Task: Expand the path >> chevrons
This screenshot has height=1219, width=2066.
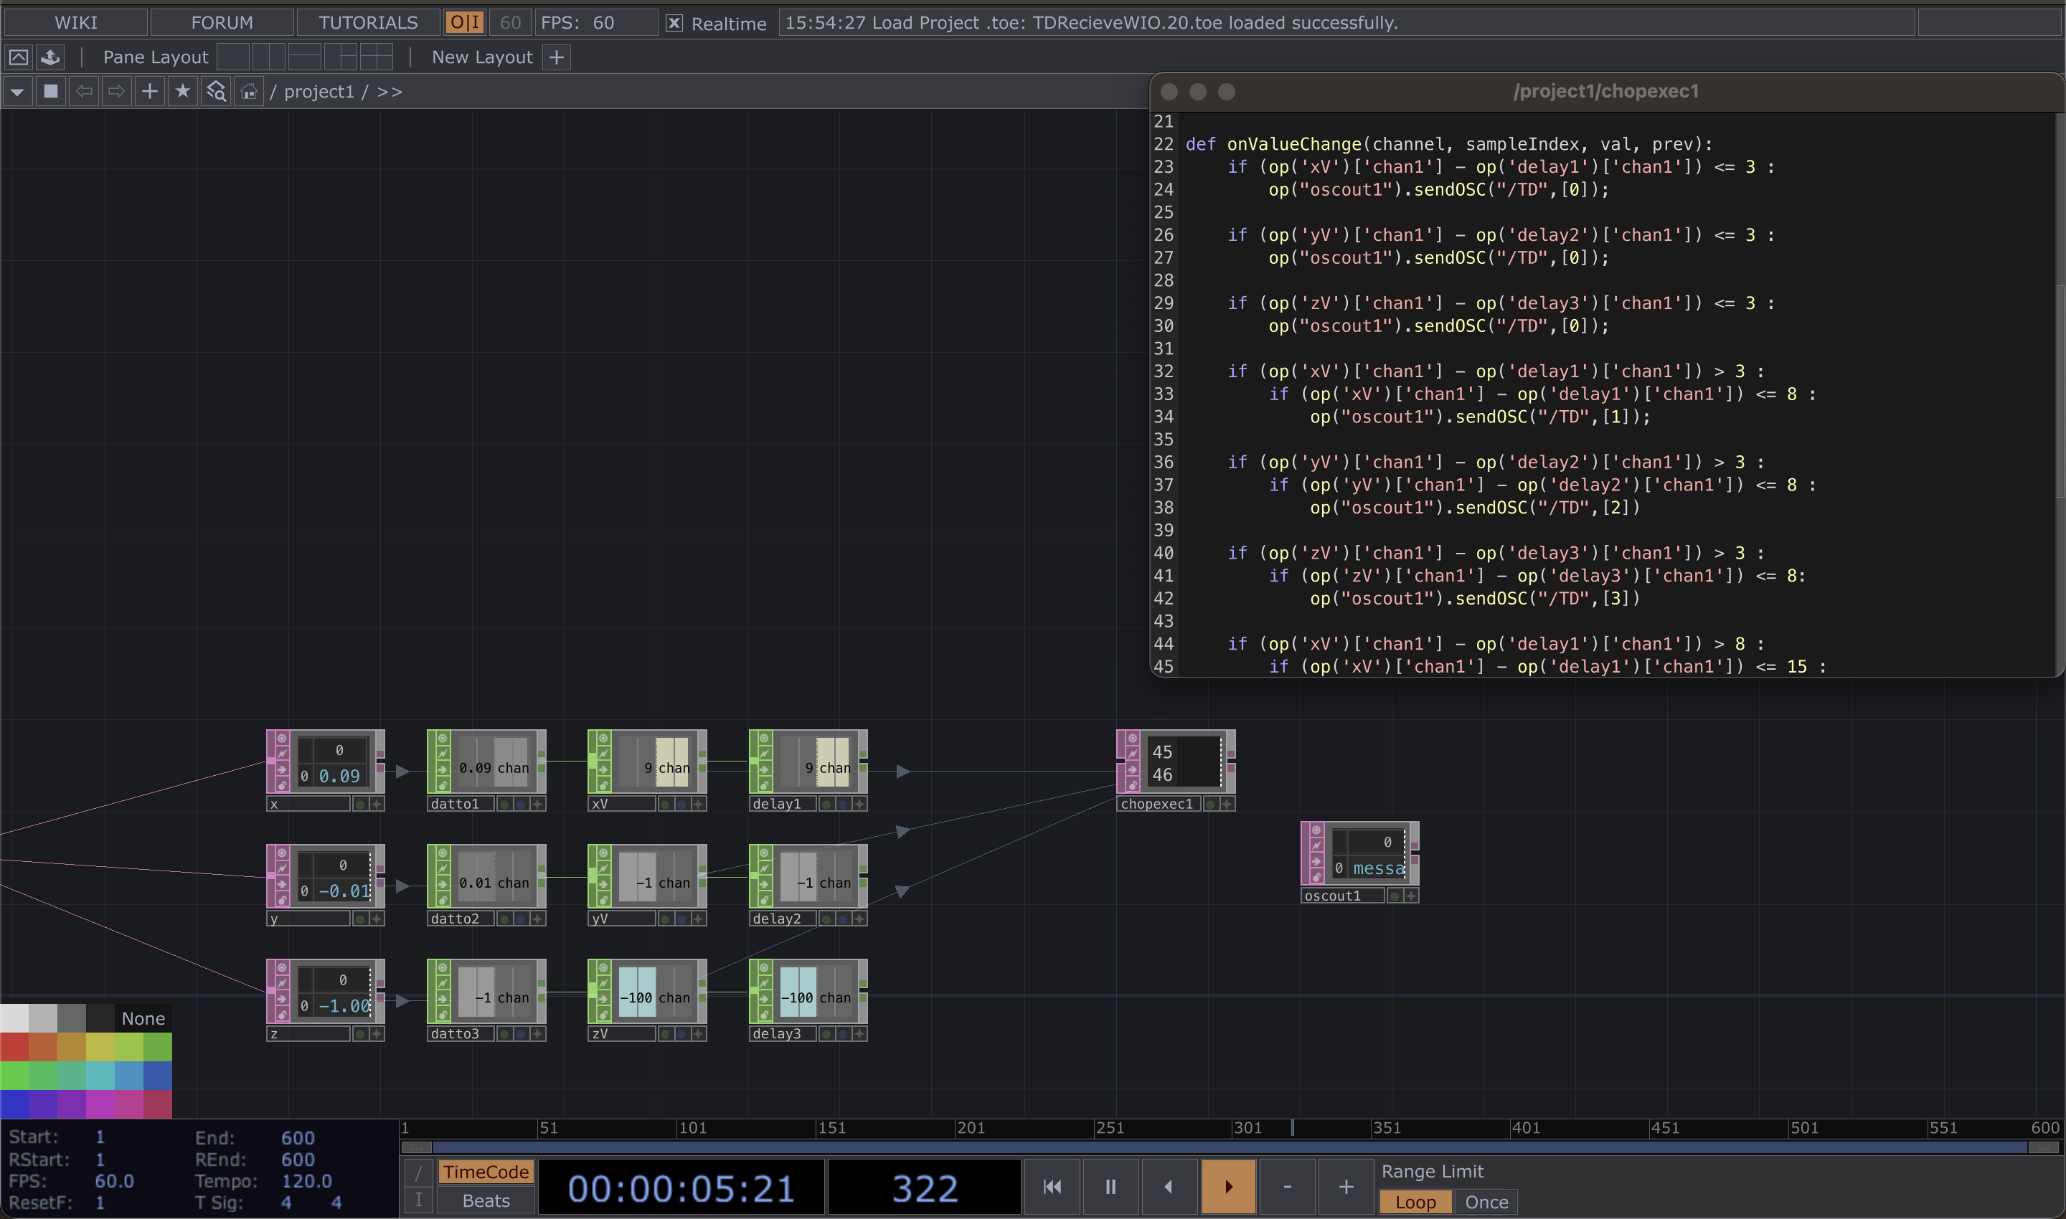Action: point(390,91)
